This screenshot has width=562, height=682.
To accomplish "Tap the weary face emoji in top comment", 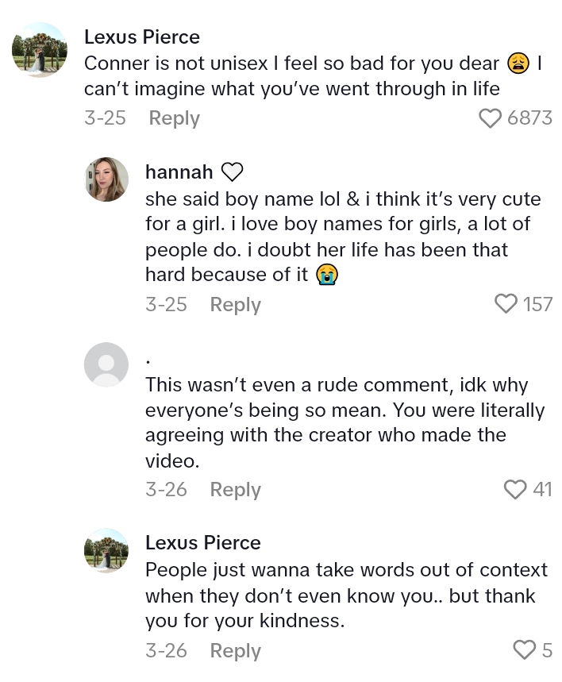I will pos(518,64).
